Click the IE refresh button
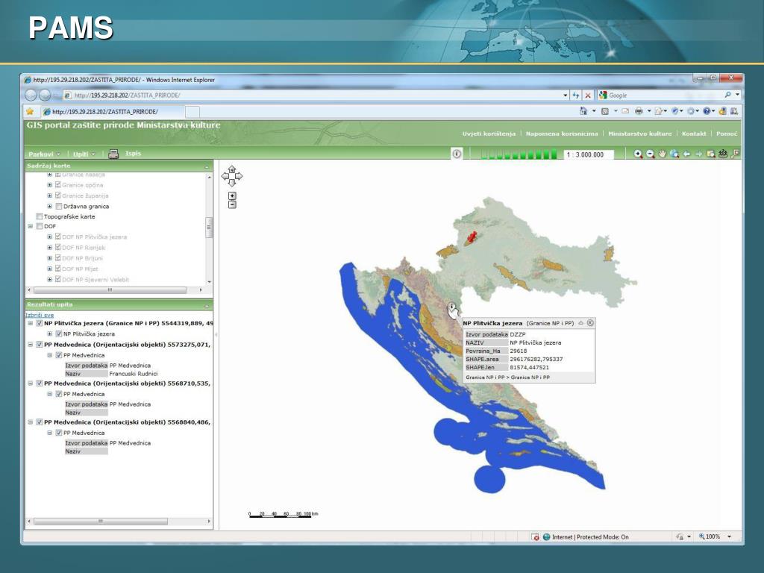 [576, 95]
